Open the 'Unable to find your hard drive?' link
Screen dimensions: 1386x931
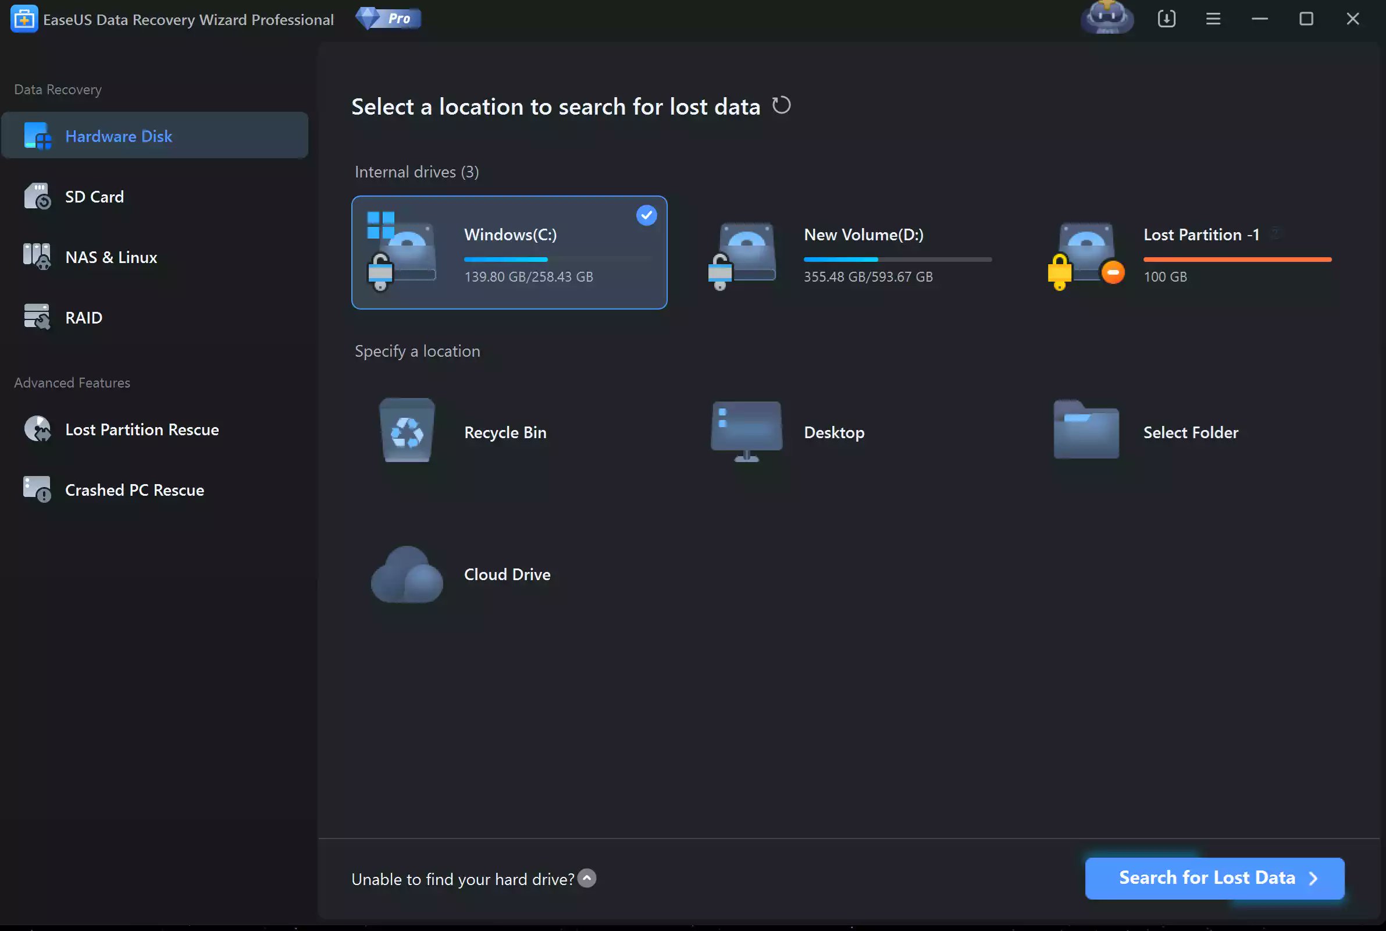pos(462,879)
